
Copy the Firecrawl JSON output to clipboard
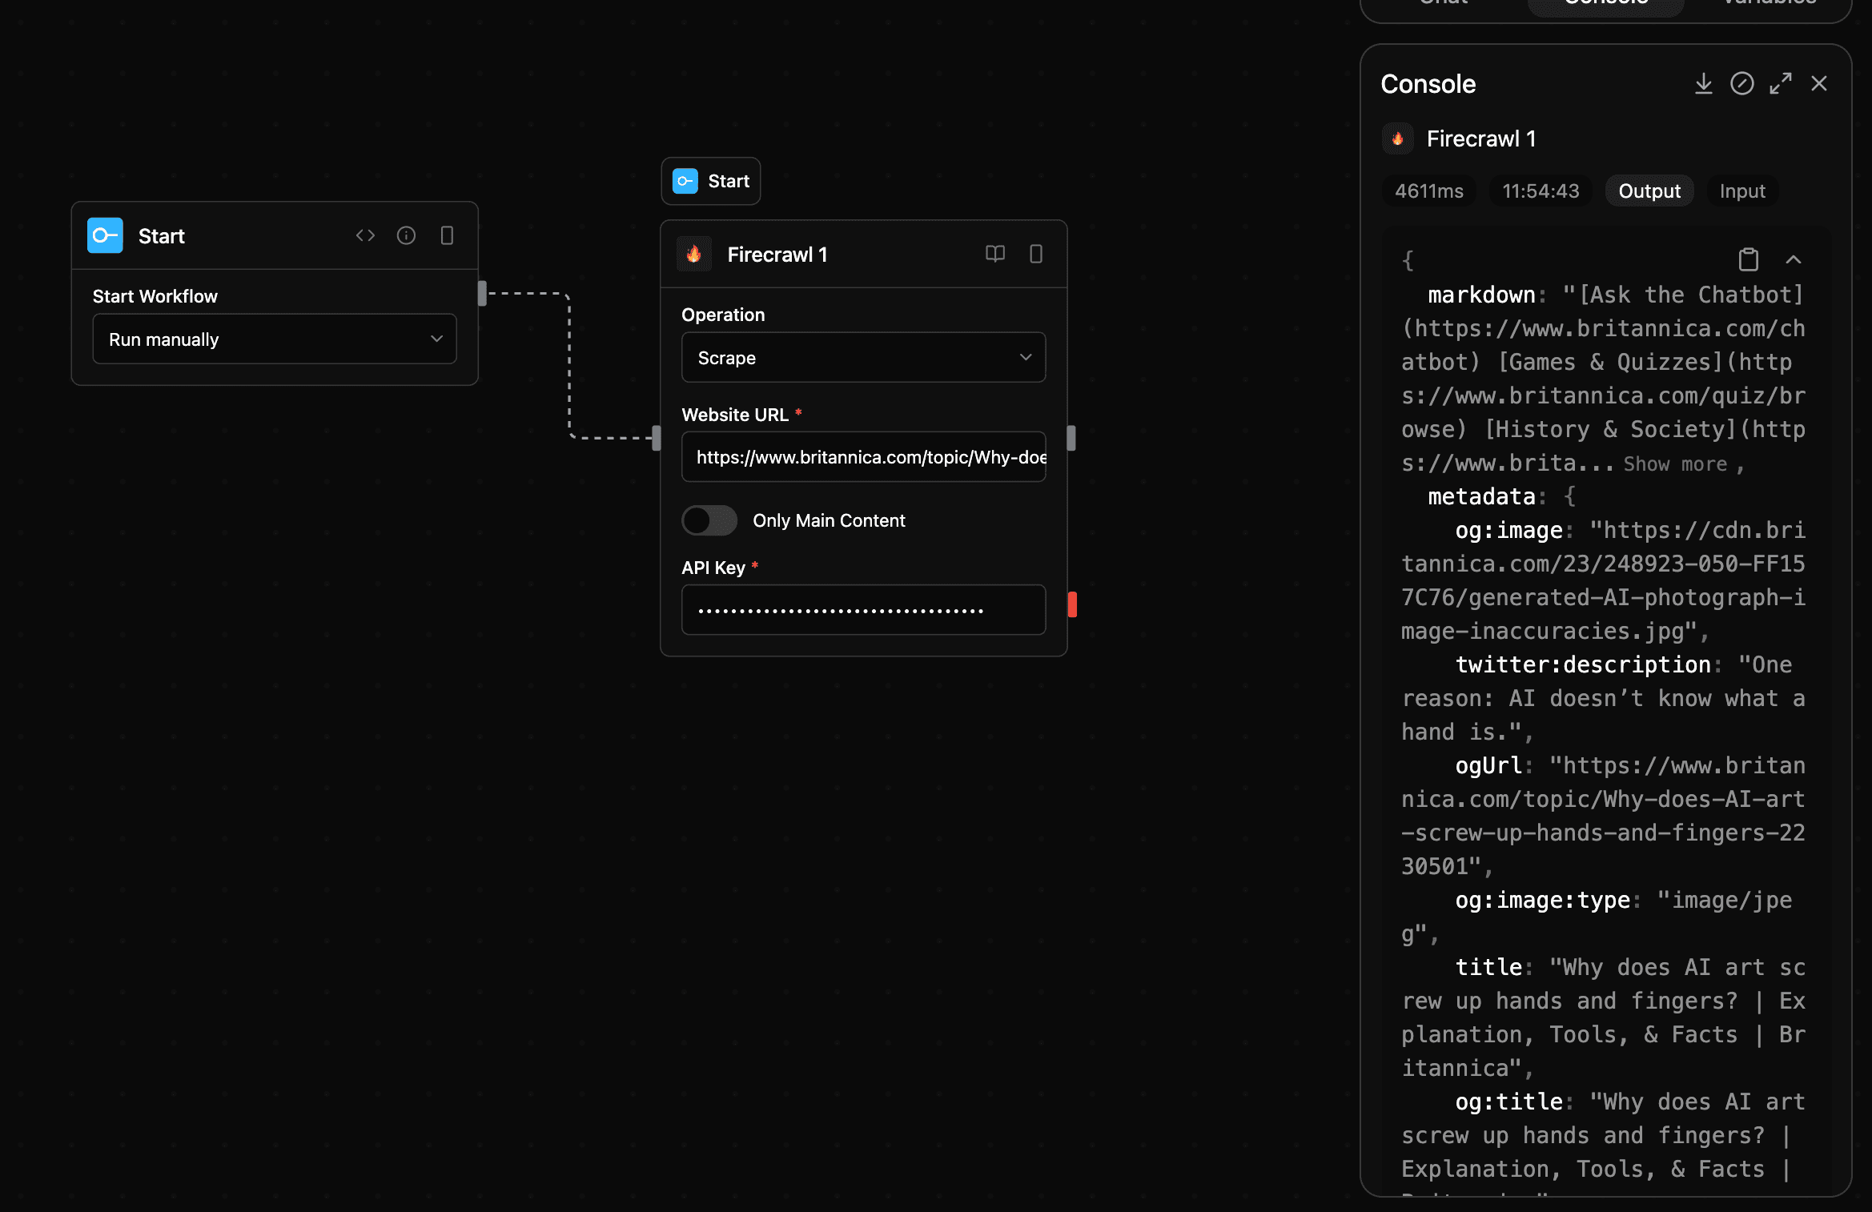point(1749,259)
